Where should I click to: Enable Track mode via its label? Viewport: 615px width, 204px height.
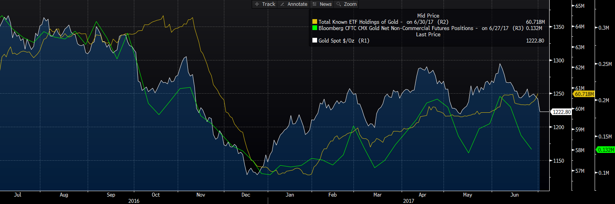pyautogui.click(x=269, y=4)
